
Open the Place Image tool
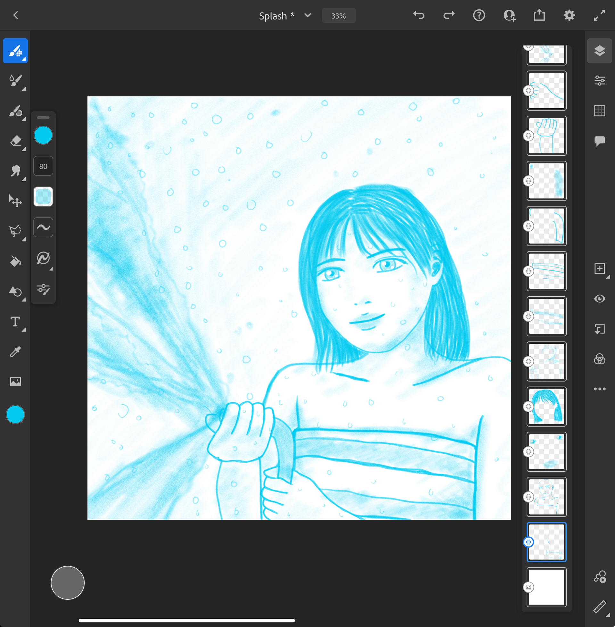(x=15, y=382)
